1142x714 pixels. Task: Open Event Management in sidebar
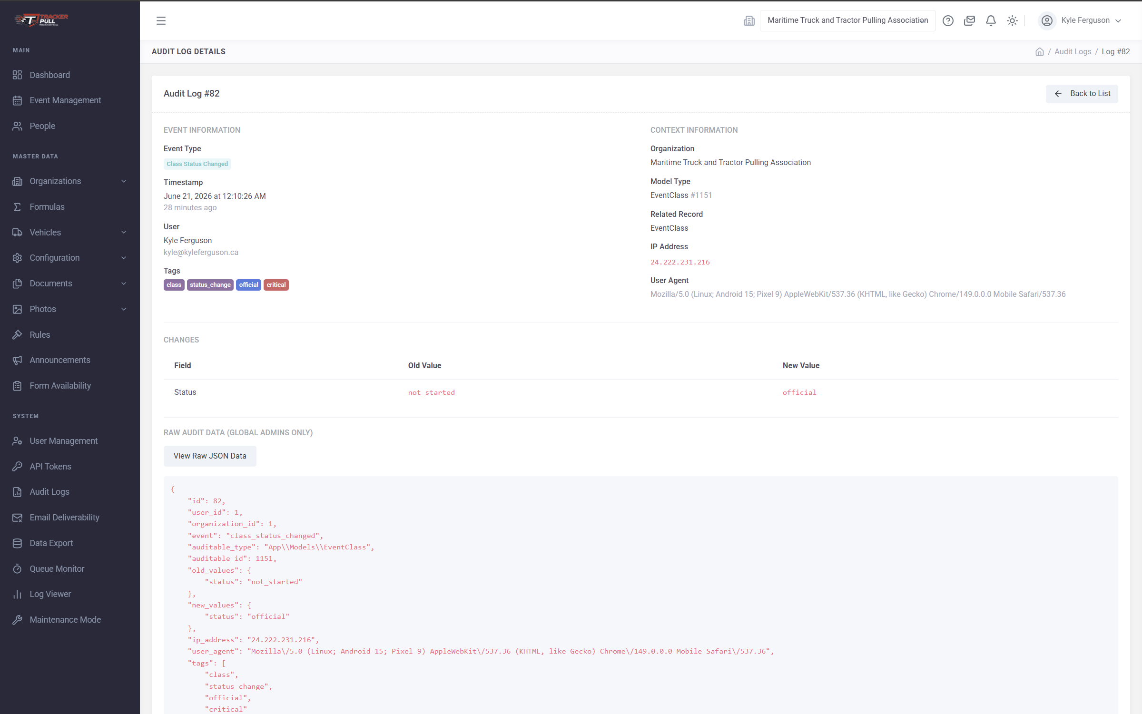[x=70, y=100]
